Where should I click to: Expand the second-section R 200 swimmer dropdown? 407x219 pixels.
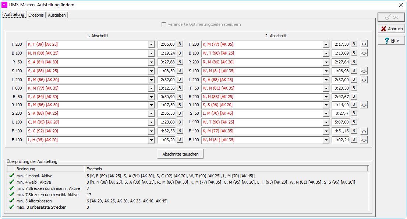click(x=326, y=62)
